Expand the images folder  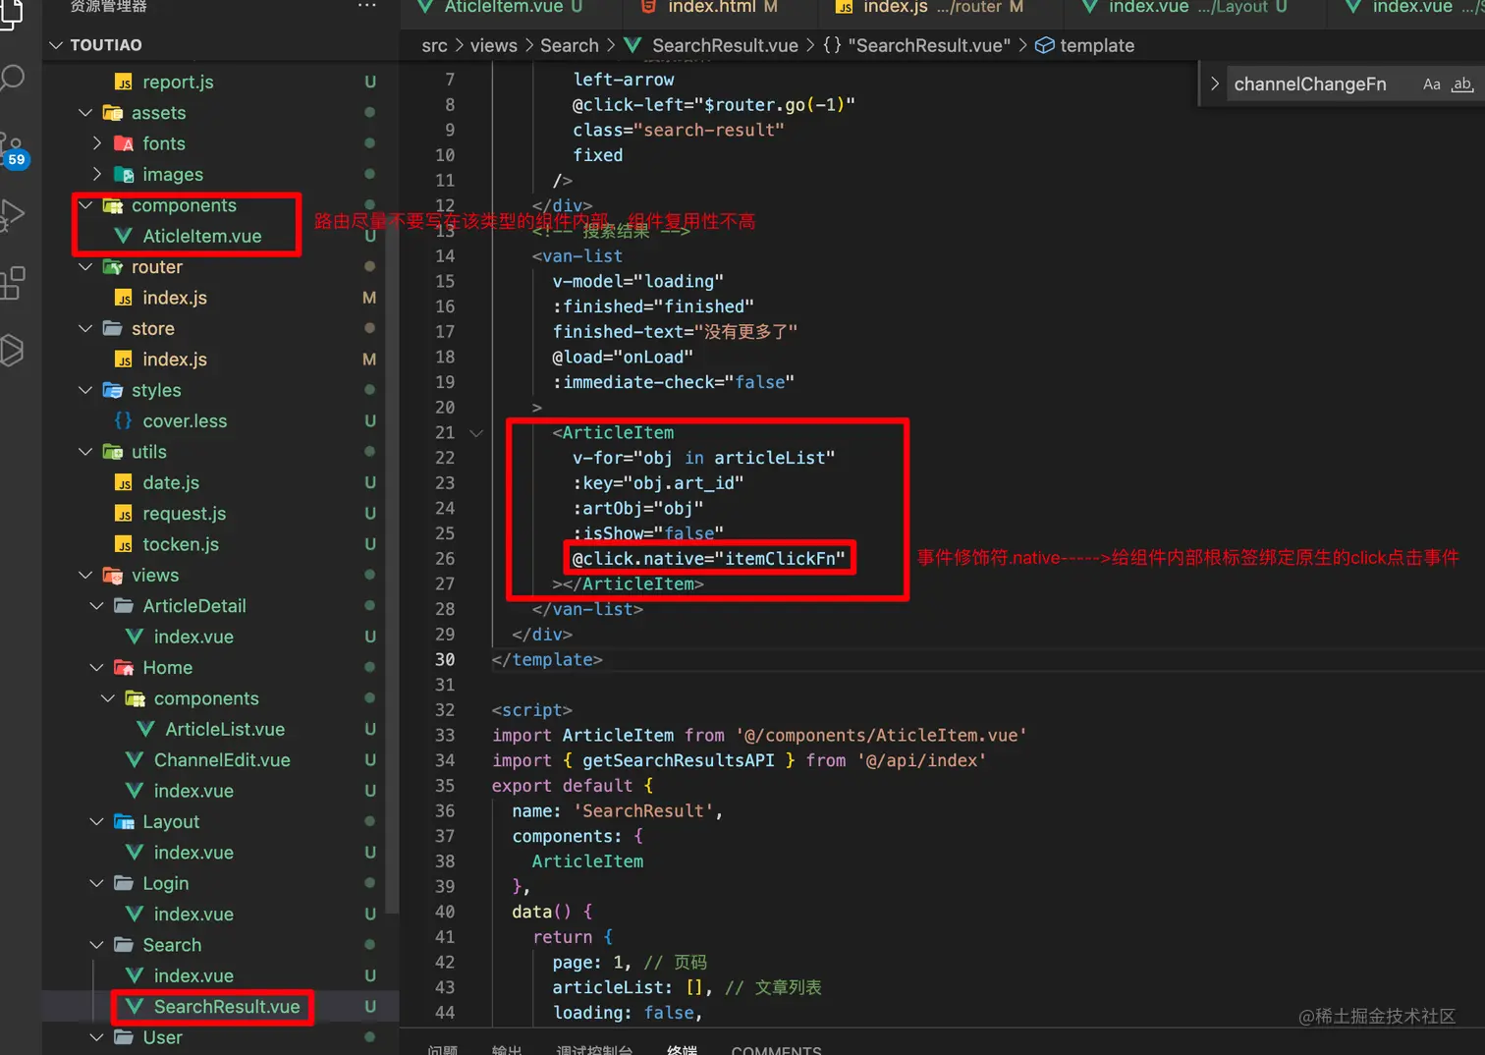pyautogui.click(x=96, y=175)
